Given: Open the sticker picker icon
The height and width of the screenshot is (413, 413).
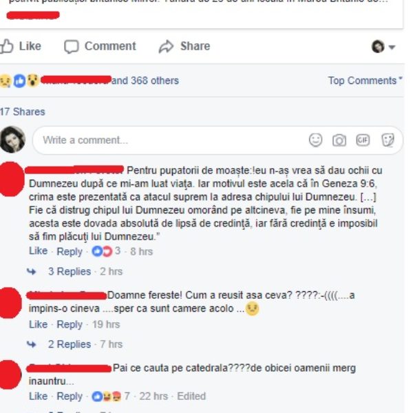Looking at the screenshot, I should tap(388, 140).
